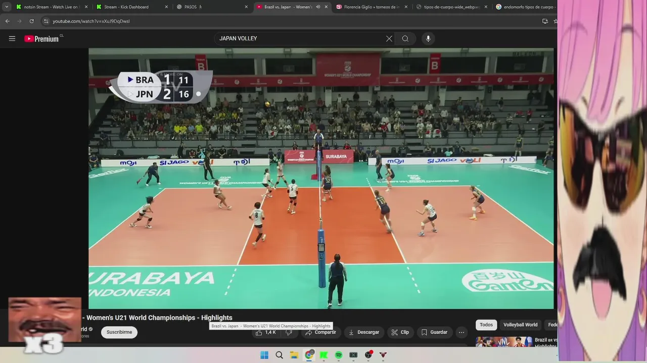Mute the Brazil vs. Japan tab audio
Image resolution: width=647 pixels, height=363 pixels.
click(x=318, y=7)
